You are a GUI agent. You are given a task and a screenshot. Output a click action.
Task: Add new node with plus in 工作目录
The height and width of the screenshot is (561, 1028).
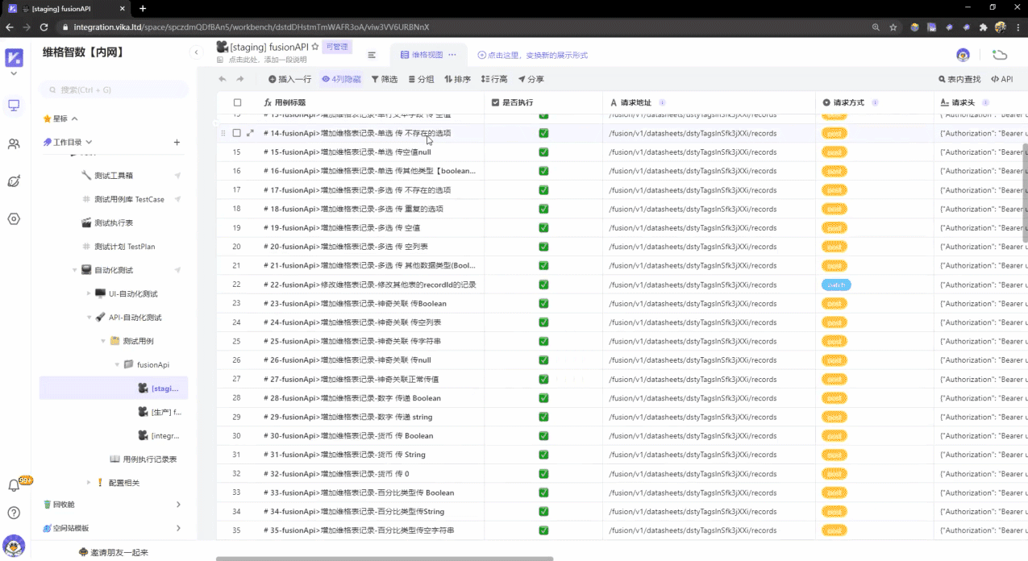(x=177, y=143)
